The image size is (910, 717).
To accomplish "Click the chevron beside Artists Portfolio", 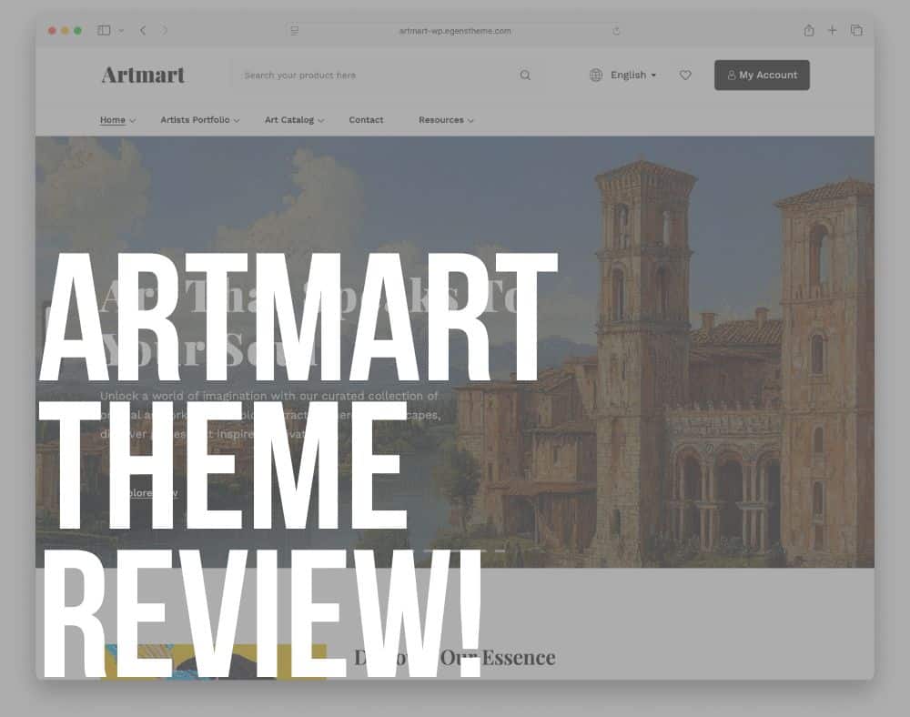I will click(x=237, y=121).
